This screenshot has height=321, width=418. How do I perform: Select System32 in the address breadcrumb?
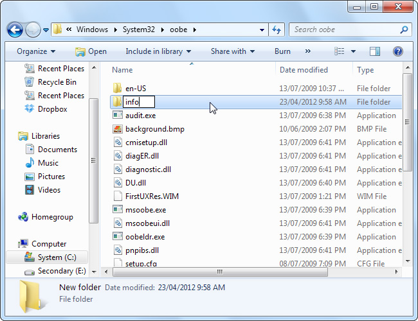pos(139,30)
